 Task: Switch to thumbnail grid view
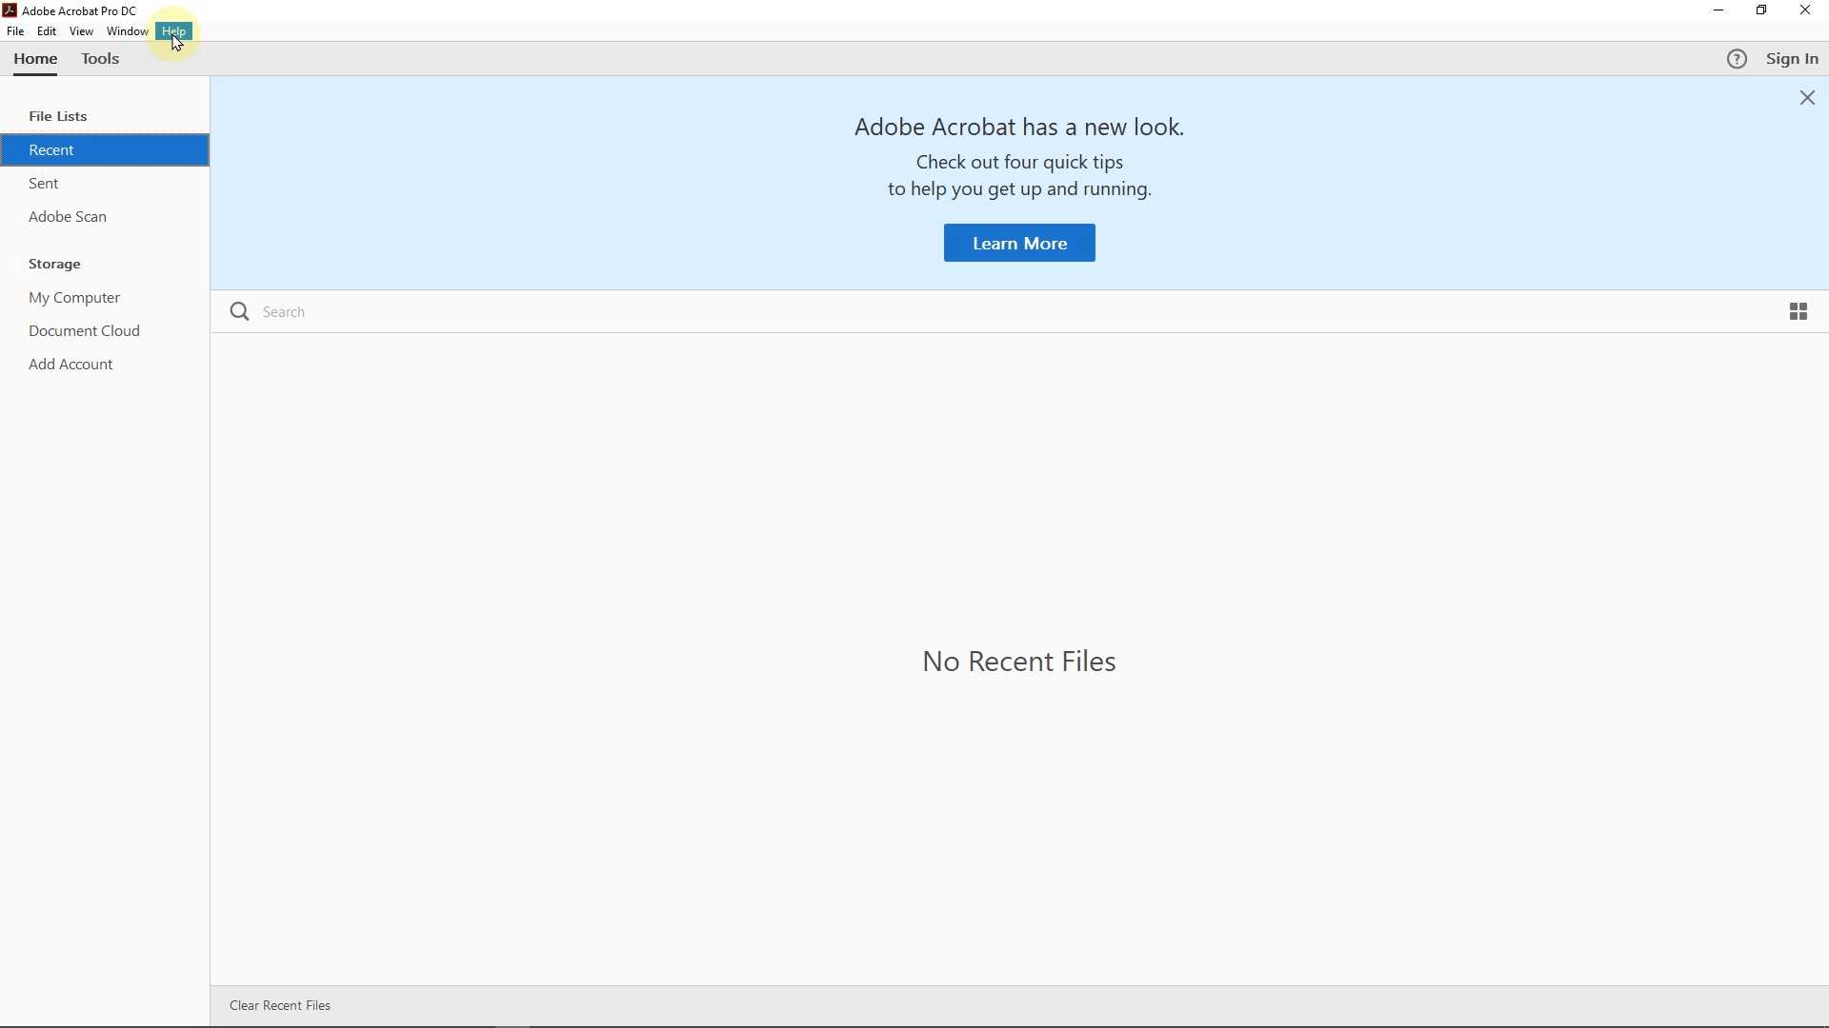click(x=1798, y=313)
